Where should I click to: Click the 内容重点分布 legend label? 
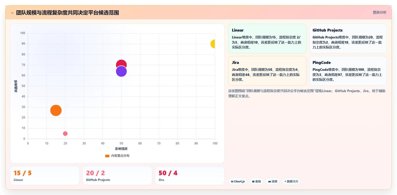[120, 156]
